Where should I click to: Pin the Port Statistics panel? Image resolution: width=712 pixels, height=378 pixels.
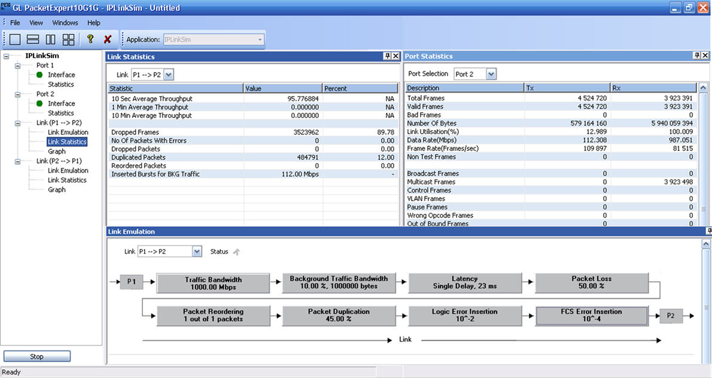[x=697, y=56]
